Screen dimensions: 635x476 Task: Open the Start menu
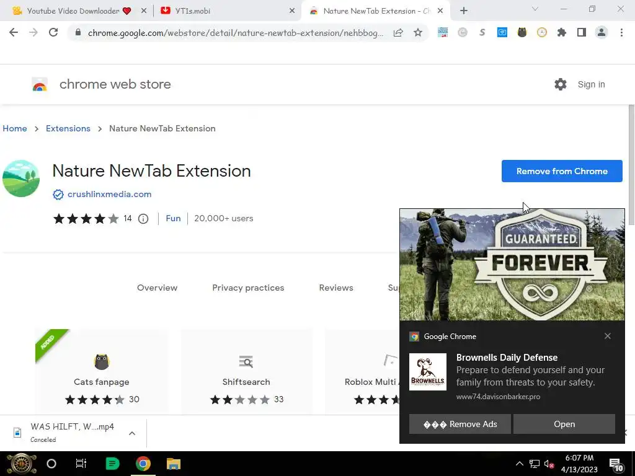click(22, 464)
